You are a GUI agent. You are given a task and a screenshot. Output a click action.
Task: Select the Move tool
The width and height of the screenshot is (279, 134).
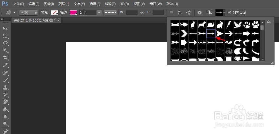tap(5, 28)
